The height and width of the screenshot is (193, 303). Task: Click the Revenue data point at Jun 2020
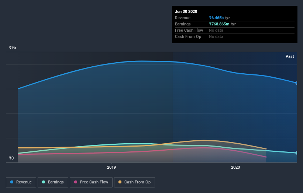[296, 83]
